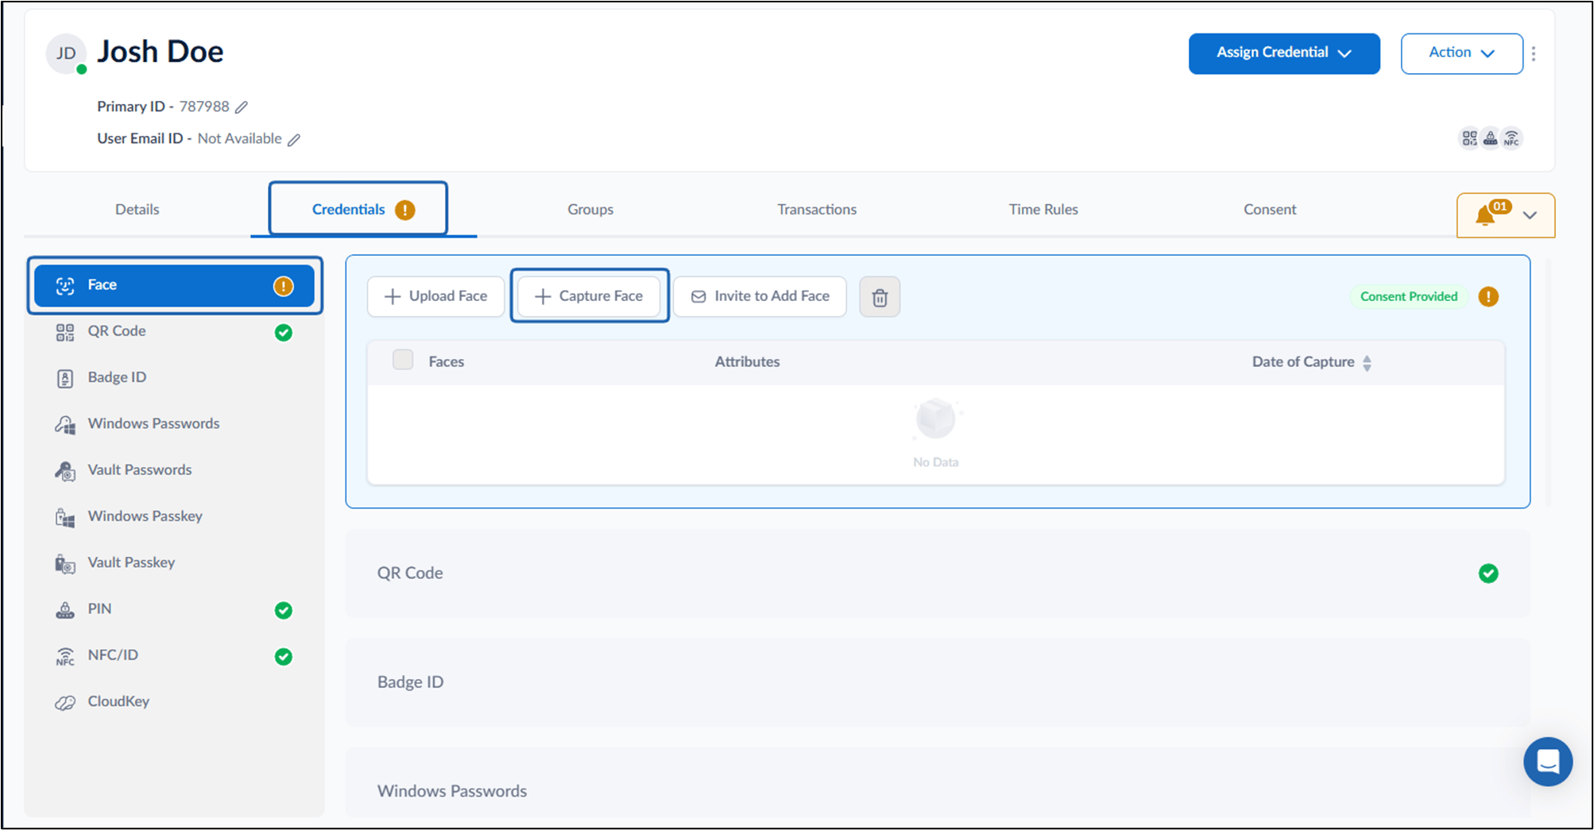Select the Badge ID sidebar item

click(x=174, y=377)
